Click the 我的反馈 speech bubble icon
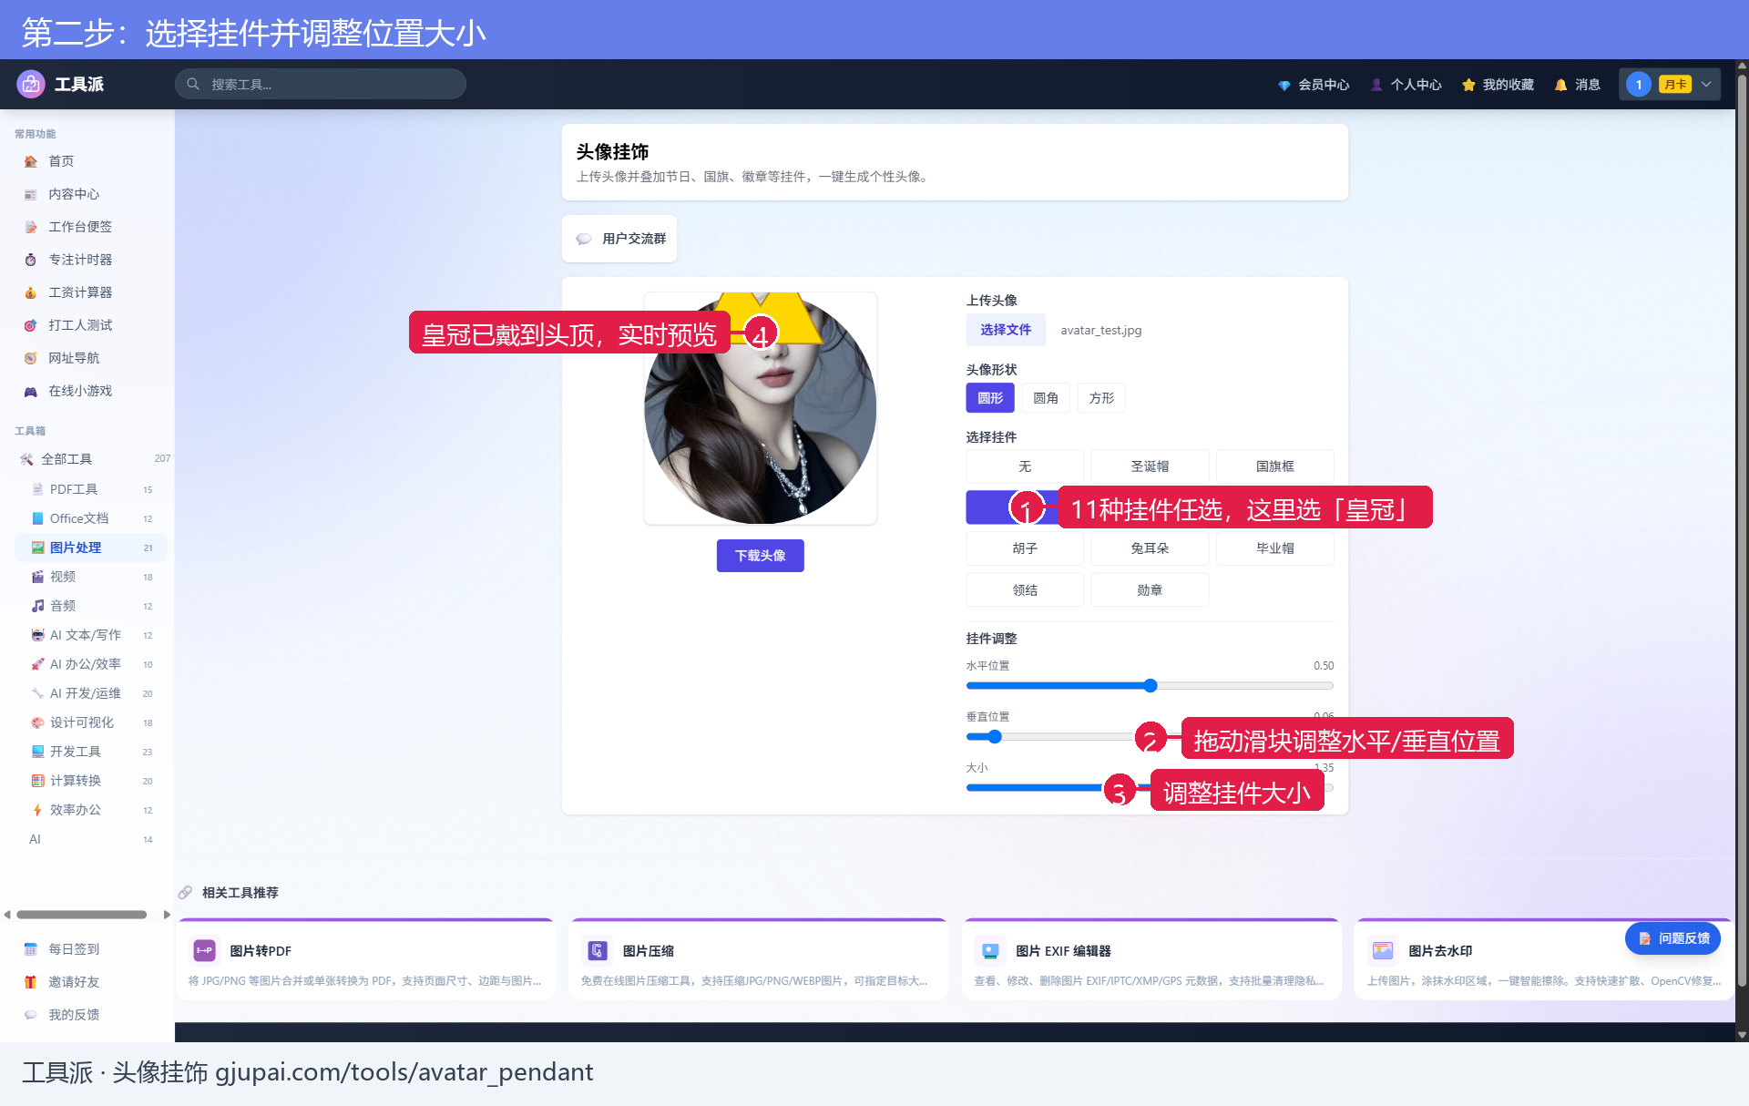This screenshot has width=1749, height=1106. [30, 1015]
